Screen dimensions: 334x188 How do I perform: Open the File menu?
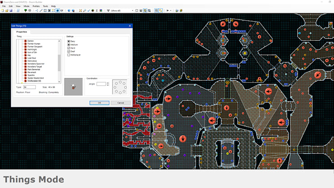point(4,6)
